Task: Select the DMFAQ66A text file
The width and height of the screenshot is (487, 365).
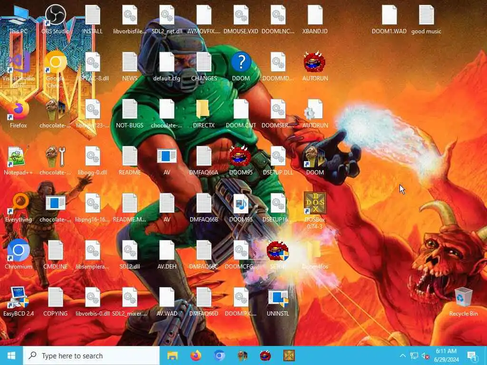Action: click(204, 161)
